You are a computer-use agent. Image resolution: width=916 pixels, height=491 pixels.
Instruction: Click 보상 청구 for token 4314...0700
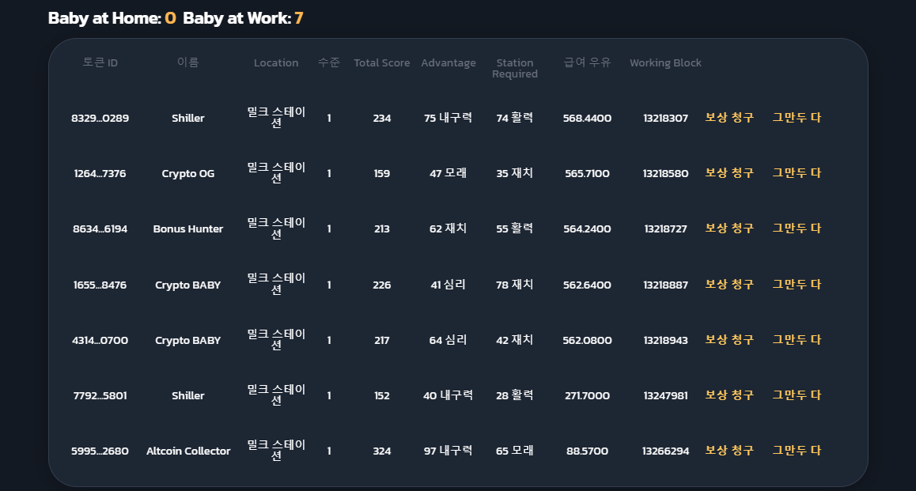pos(729,340)
